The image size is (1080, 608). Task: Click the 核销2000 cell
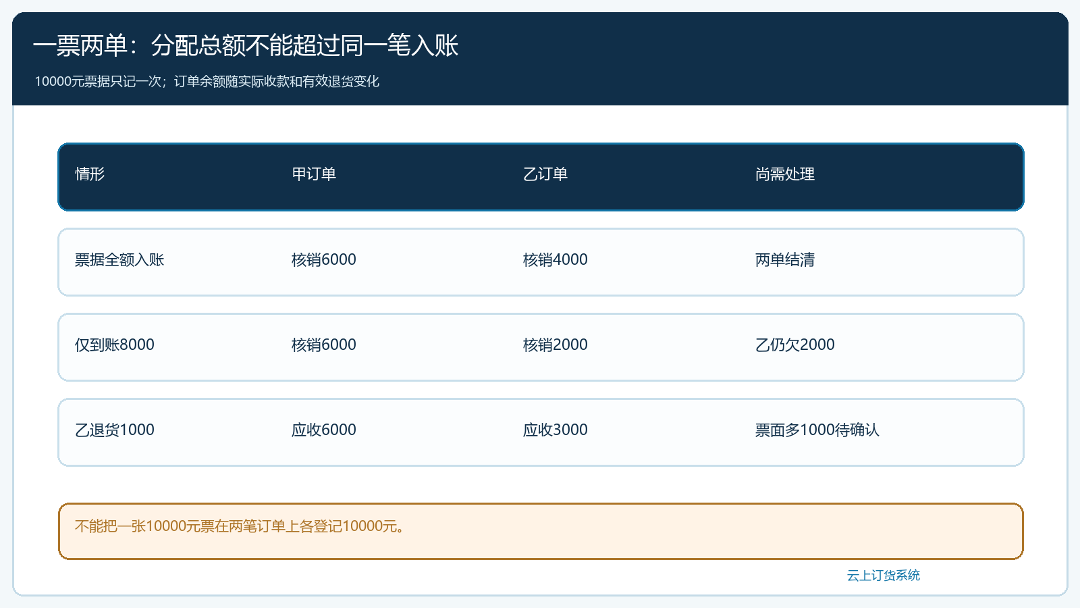click(556, 345)
